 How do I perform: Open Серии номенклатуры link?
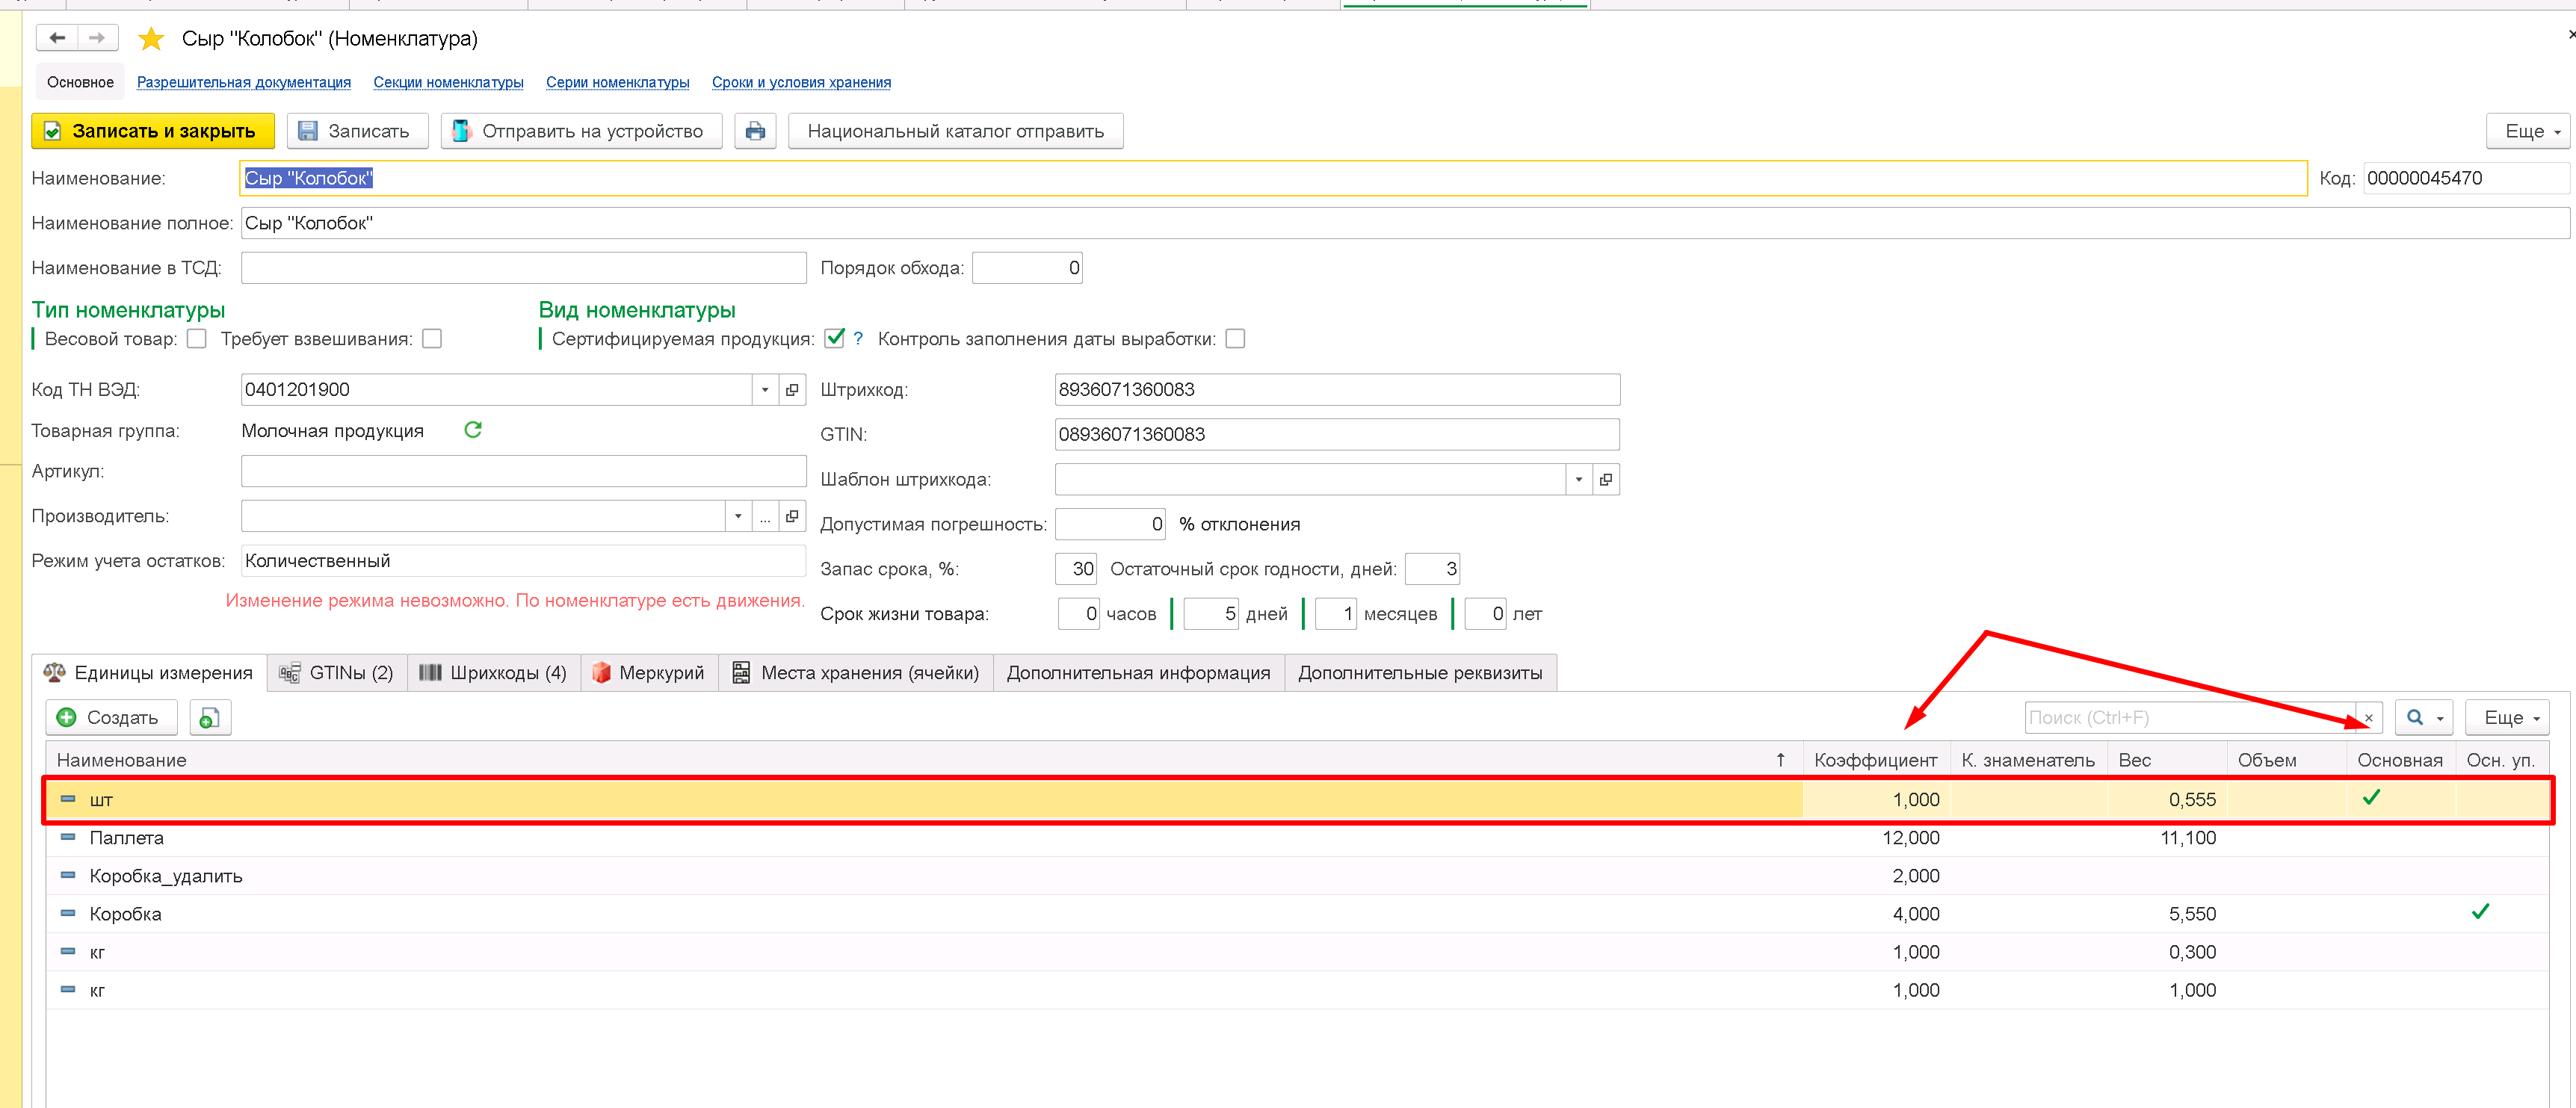(x=617, y=82)
